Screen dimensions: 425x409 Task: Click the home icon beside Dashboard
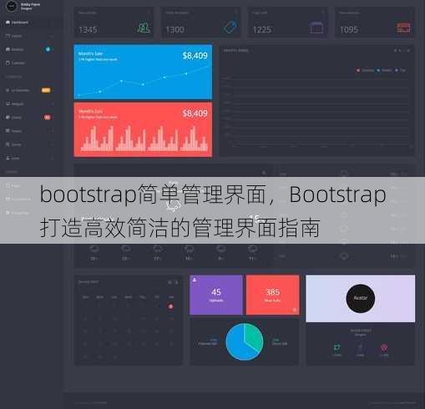pos(8,22)
